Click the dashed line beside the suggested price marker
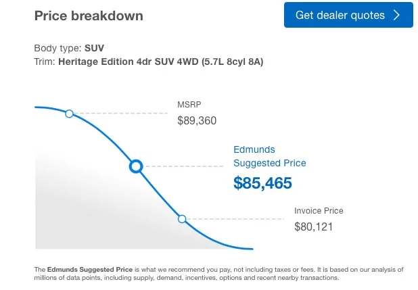Viewport: 418px width, 290px height. [x=183, y=166]
